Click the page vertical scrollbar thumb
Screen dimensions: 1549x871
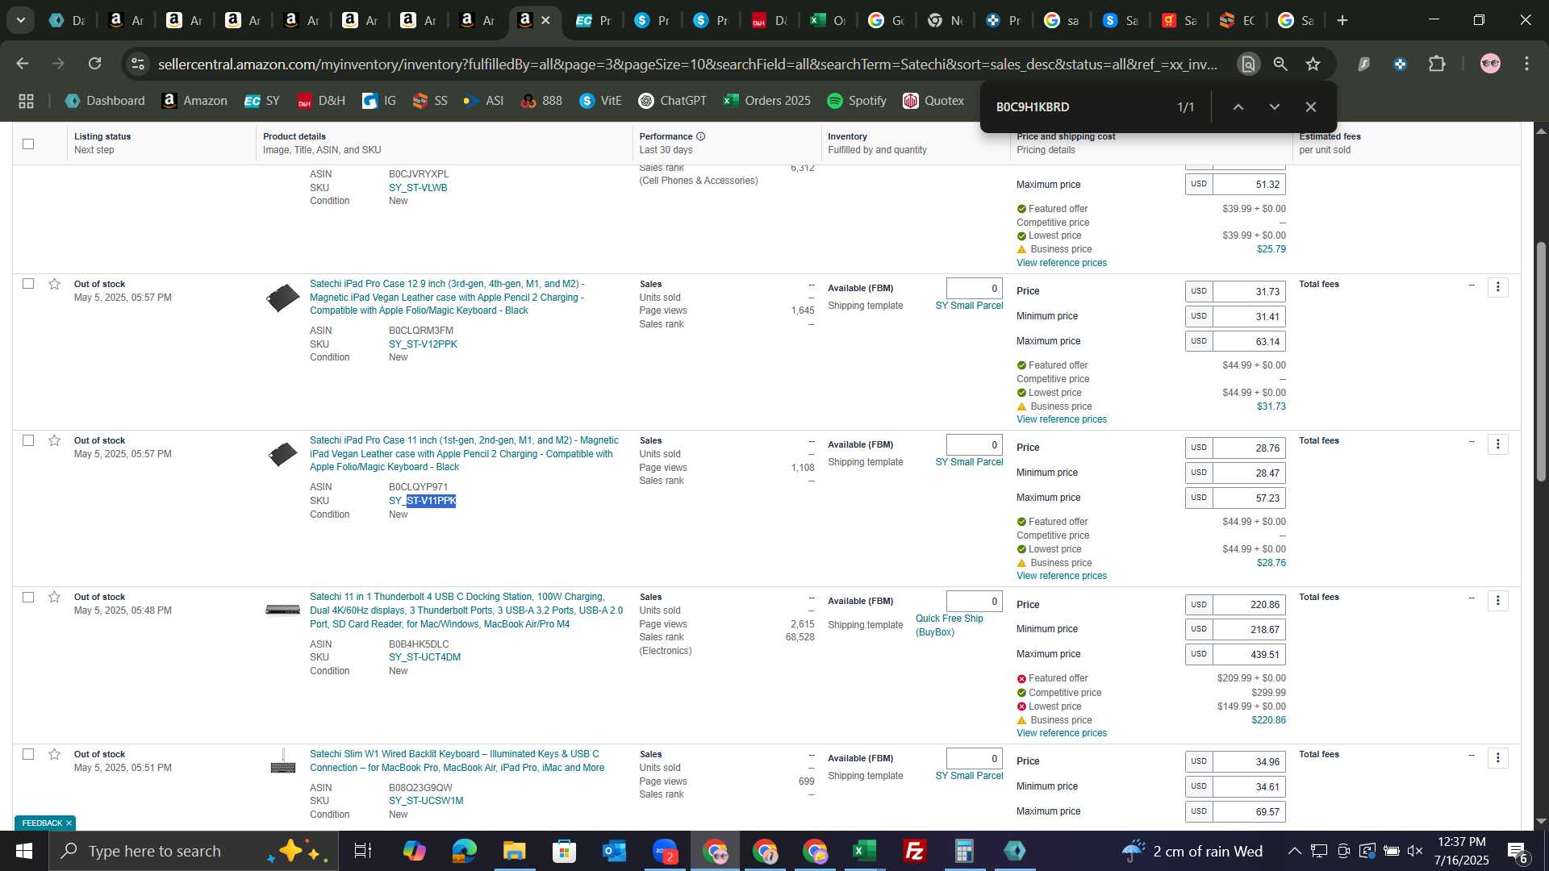[x=1541, y=361]
